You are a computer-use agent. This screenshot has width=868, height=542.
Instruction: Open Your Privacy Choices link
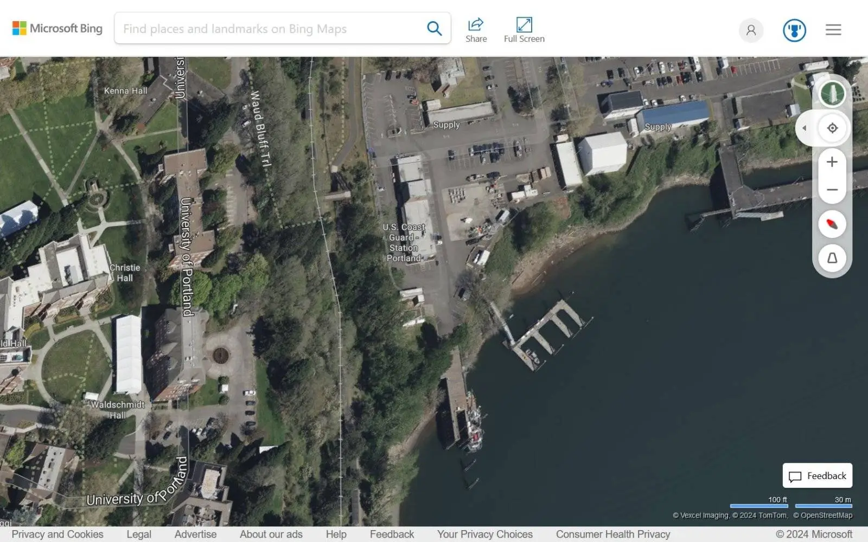(x=485, y=534)
